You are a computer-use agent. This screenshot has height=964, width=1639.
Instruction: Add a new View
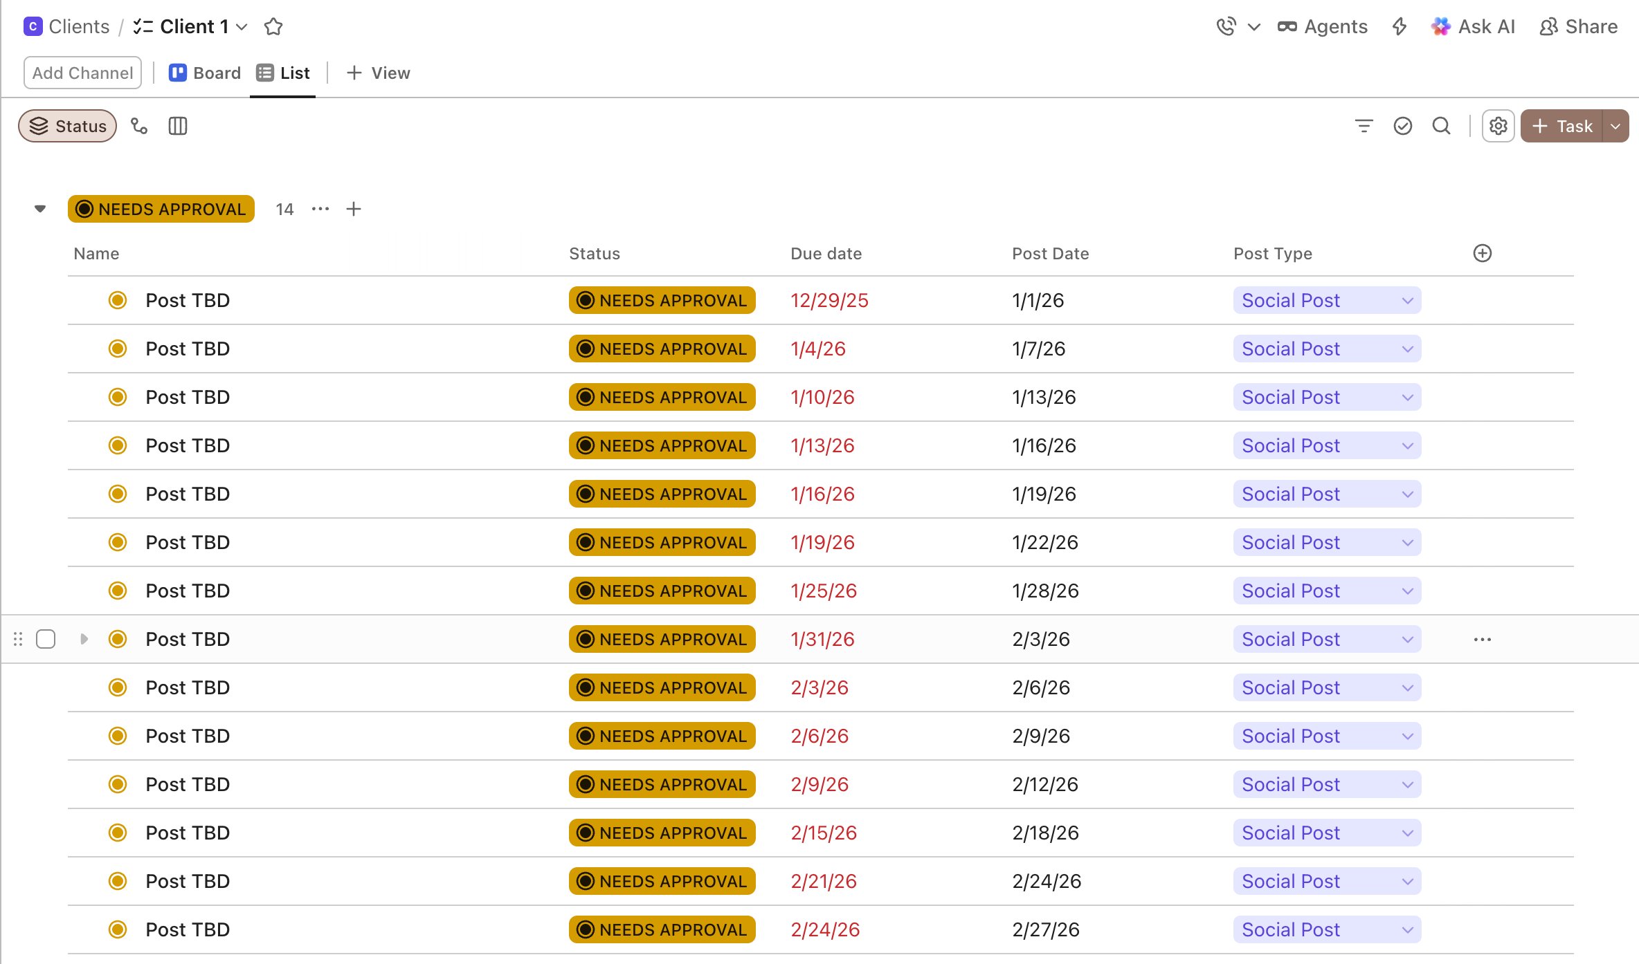[x=378, y=73]
